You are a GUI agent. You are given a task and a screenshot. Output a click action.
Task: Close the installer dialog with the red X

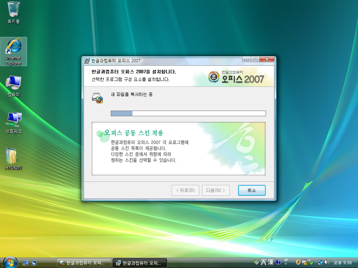click(267, 59)
